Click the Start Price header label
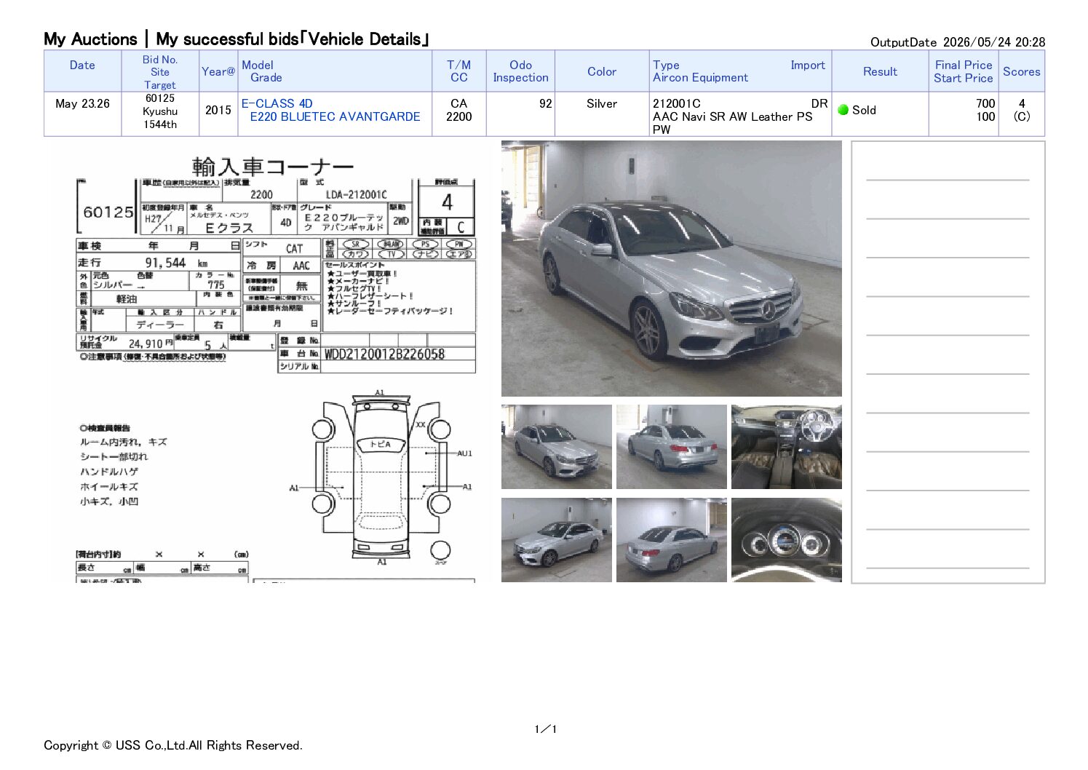The width and height of the screenshot is (1088, 770). click(964, 78)
